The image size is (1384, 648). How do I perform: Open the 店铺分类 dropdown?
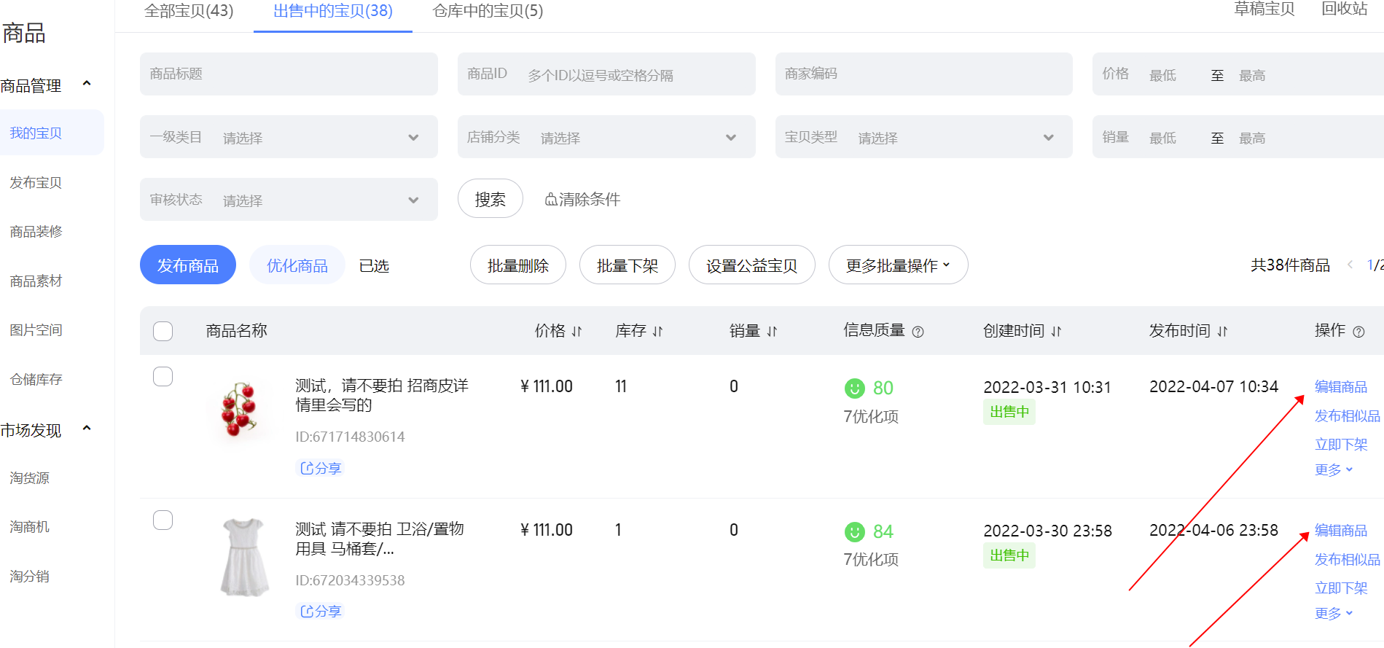(x=606, y=137)
